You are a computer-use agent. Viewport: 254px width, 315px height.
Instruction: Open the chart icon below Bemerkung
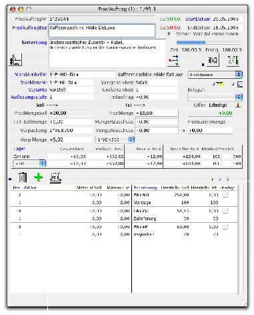(15, 59)
